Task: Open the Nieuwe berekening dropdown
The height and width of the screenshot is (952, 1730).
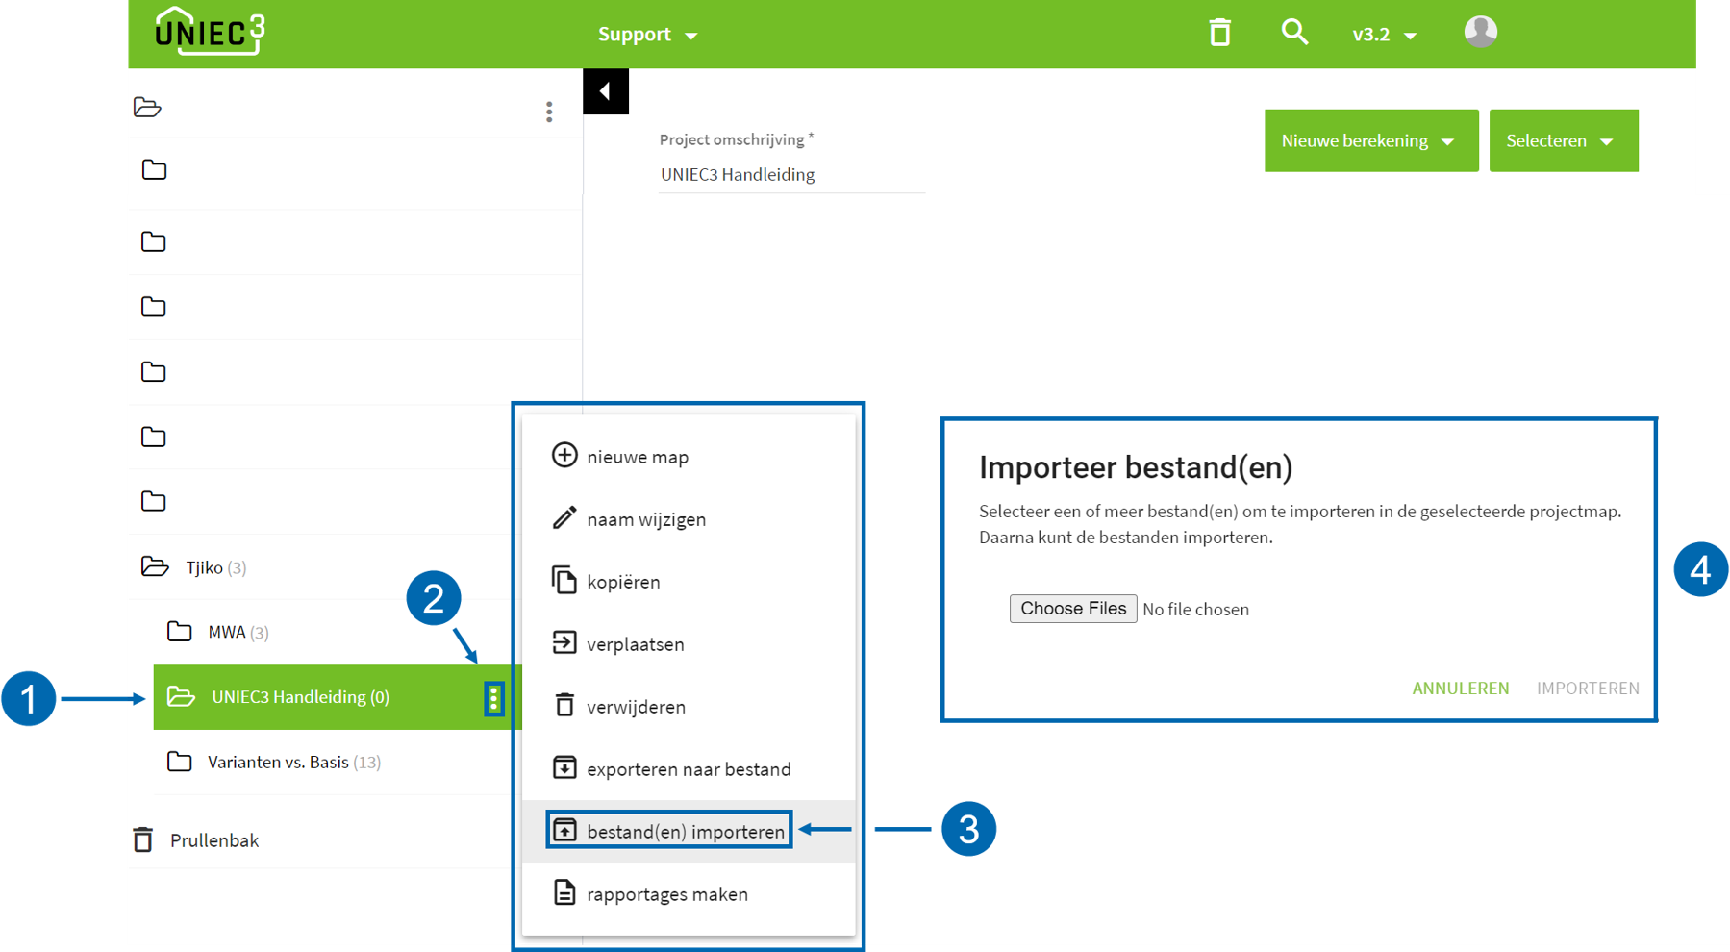Action: (x=1370, y=140)
